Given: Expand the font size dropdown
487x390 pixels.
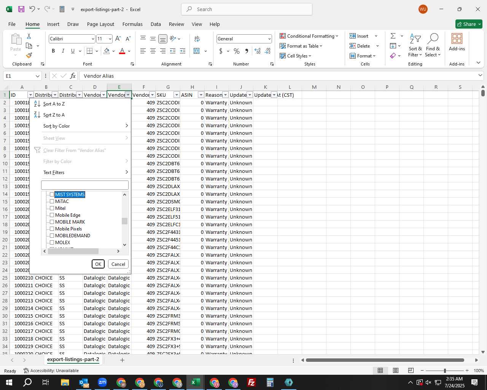Looking at the screenshot, I should click(x=110, y=39).
